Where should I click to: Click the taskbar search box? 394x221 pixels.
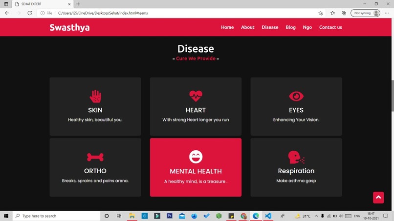tap(56, 216)
